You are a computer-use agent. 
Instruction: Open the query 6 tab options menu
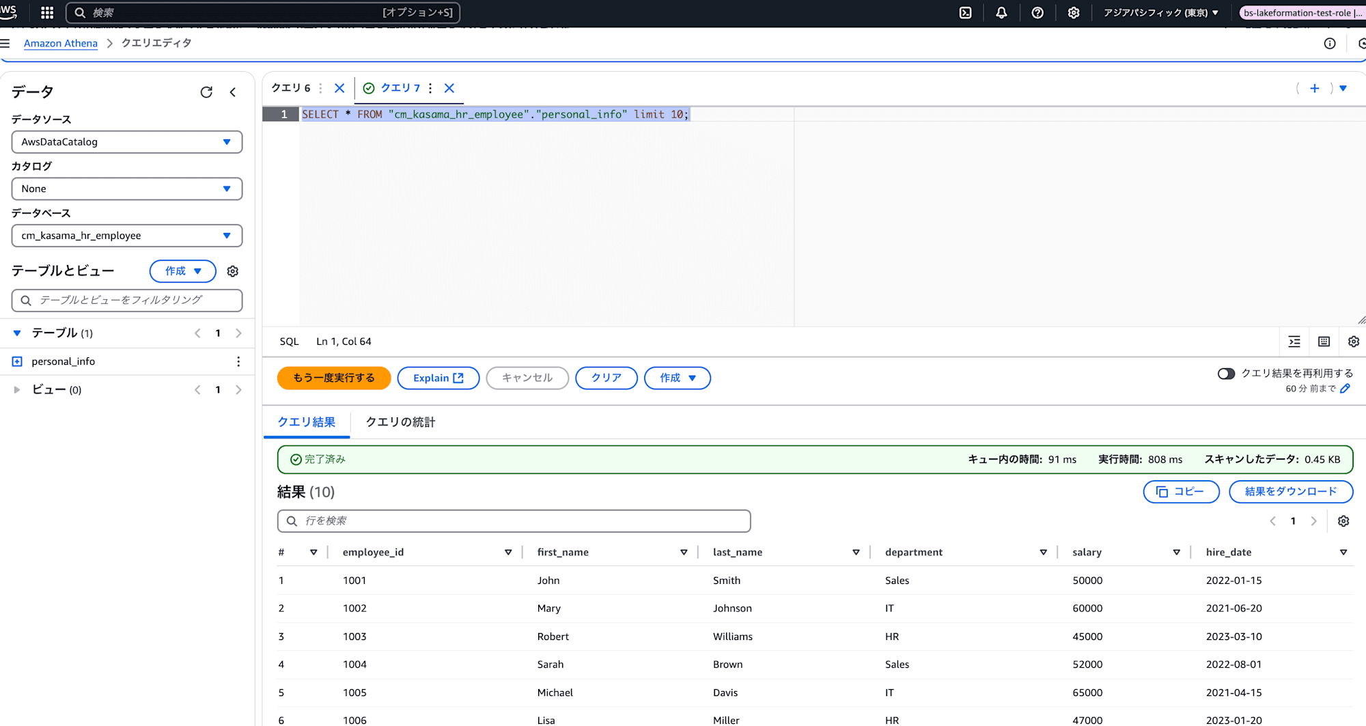(320, 88)
